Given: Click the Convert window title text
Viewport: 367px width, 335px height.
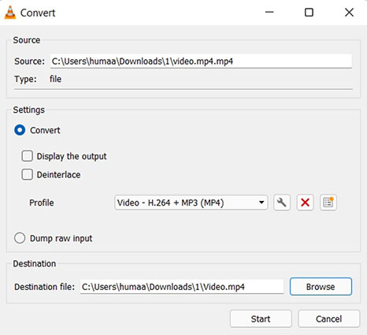Looking at the screenshot, I should click(38, 13).
